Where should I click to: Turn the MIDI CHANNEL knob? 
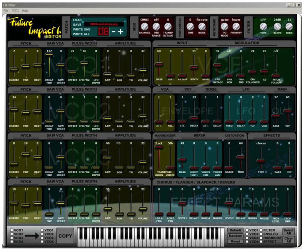tap(144, 26)
